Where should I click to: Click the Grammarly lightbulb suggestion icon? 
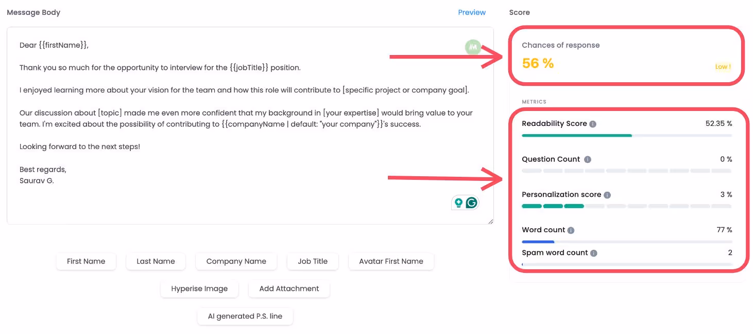[458, 202]
